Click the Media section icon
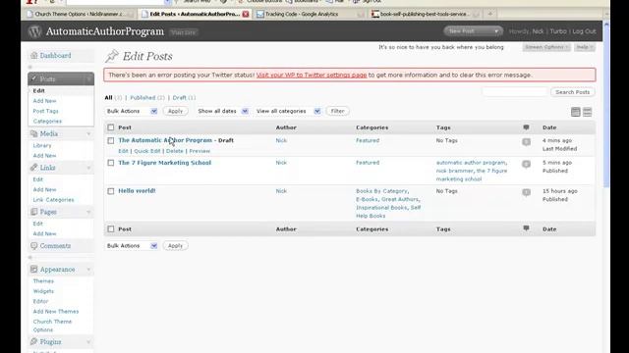629x353 pixels. pos(33,133)
